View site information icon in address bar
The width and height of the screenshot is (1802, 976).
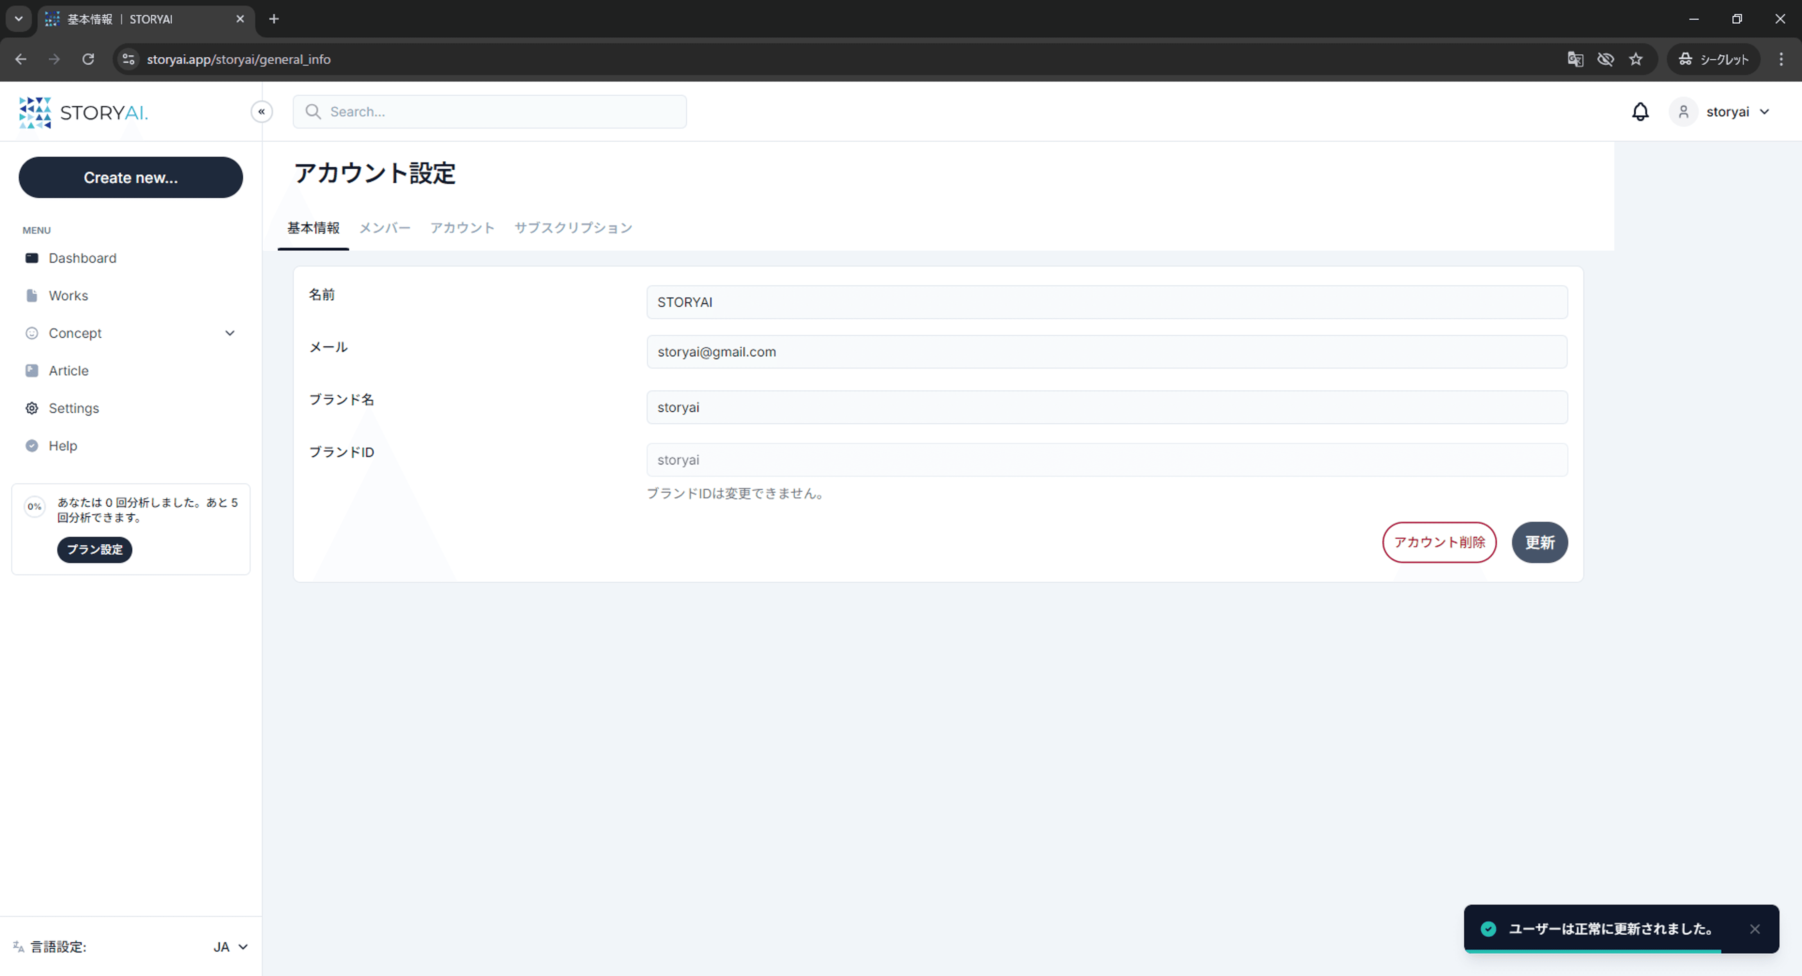point(129,59)
